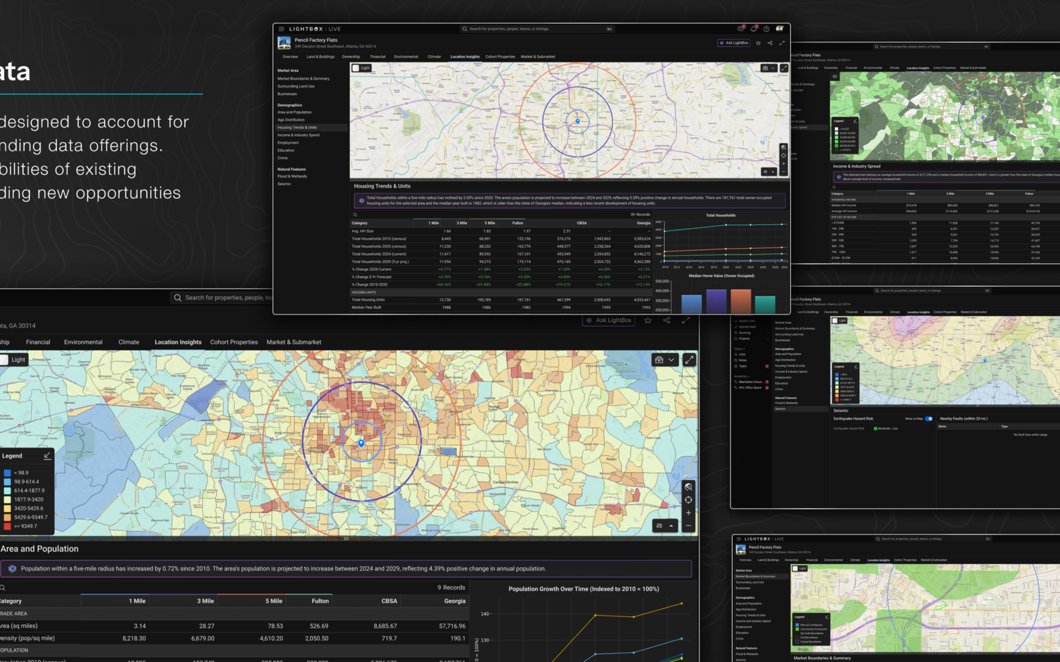Recenter large map with crosshair locate icon
This screenshot has height=662, width=1060.
click(688, 500)
